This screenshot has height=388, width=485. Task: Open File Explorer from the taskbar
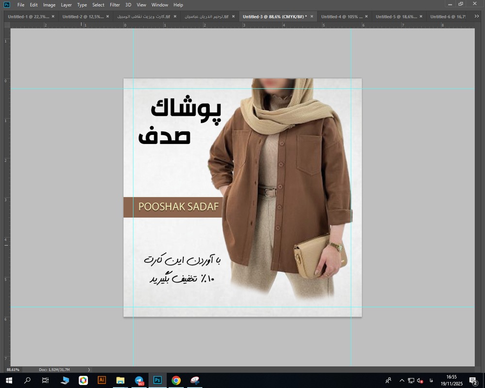click(x=120, y=380)
